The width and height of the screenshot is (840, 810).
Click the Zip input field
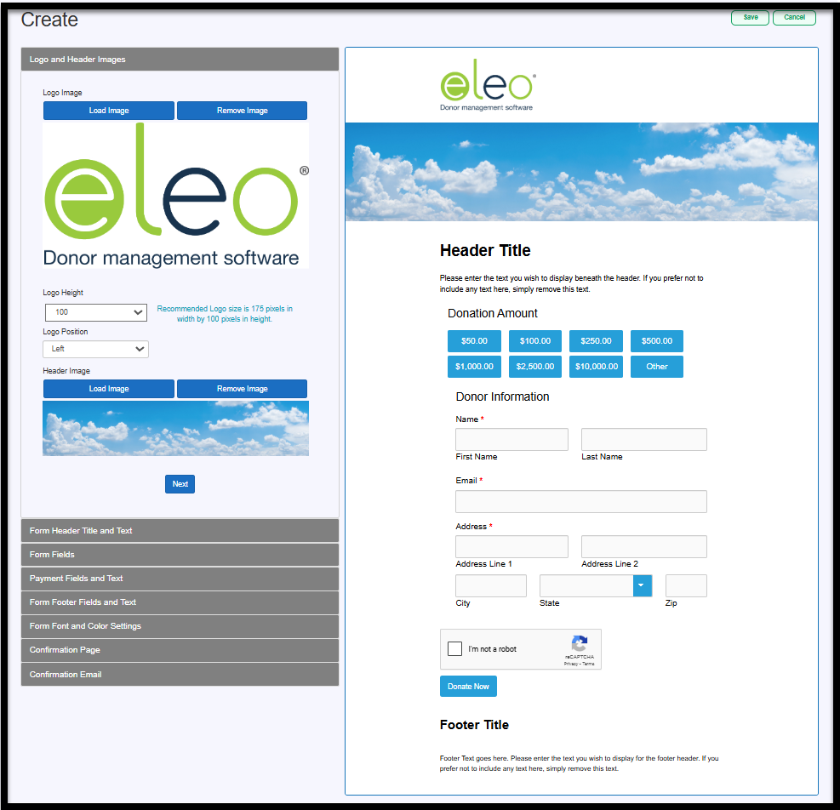click(686, 585)
